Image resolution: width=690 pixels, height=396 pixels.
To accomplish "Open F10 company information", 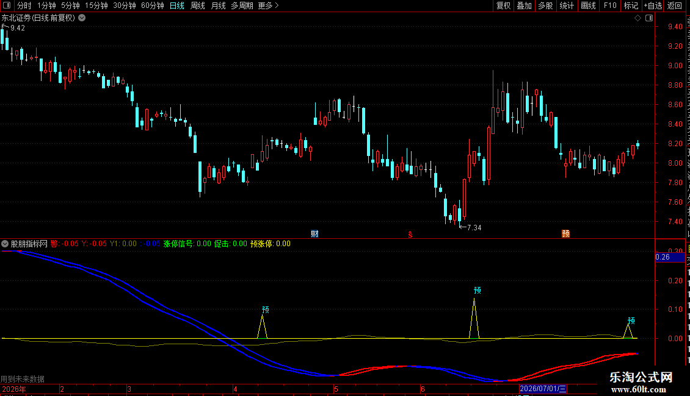I will (610, 5).
